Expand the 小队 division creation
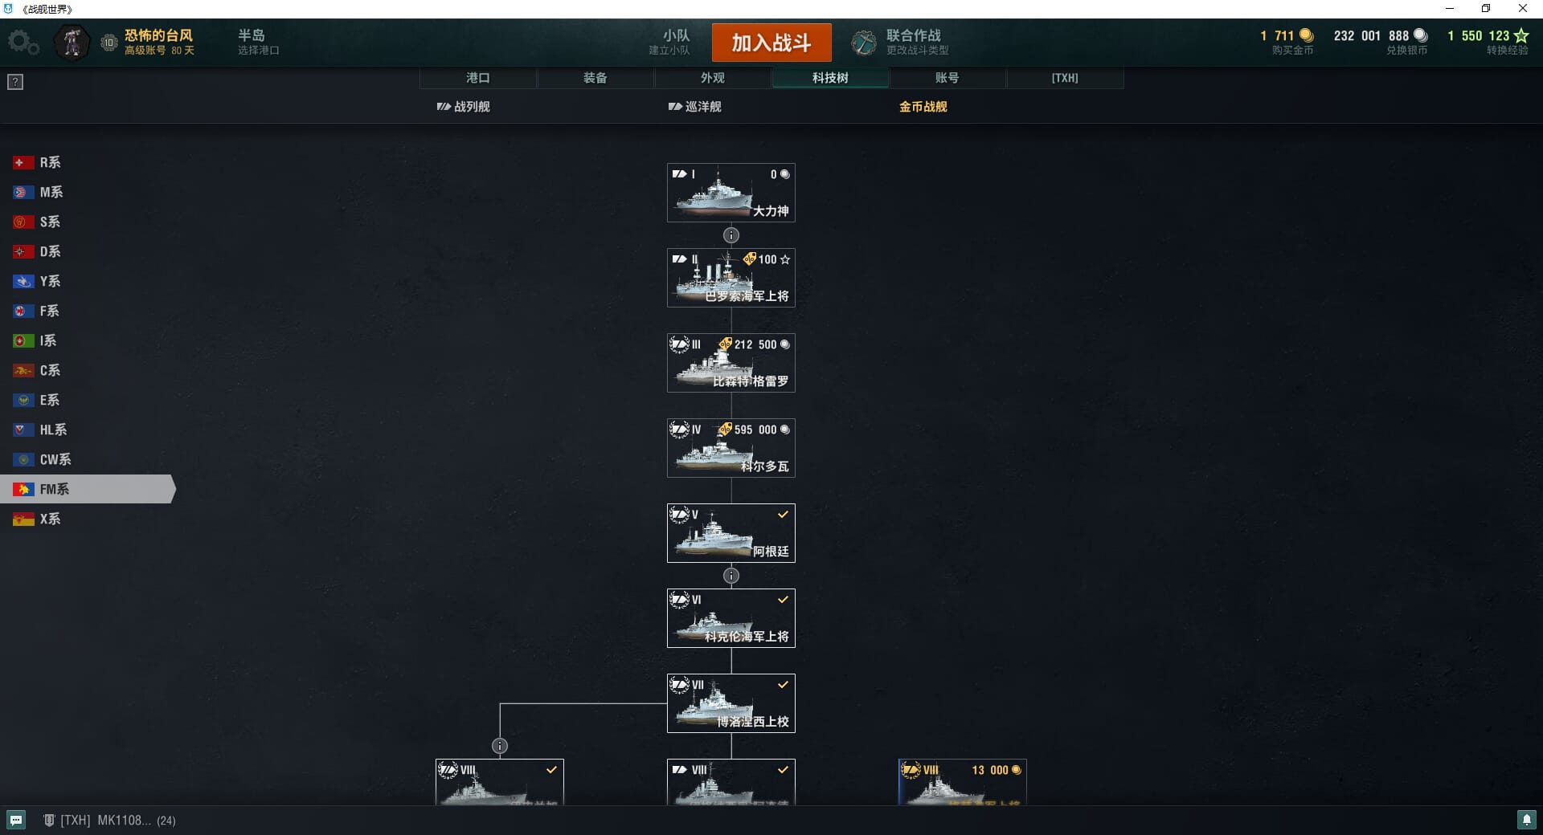This screenshot has width=1543, height=835. (669, 42)
